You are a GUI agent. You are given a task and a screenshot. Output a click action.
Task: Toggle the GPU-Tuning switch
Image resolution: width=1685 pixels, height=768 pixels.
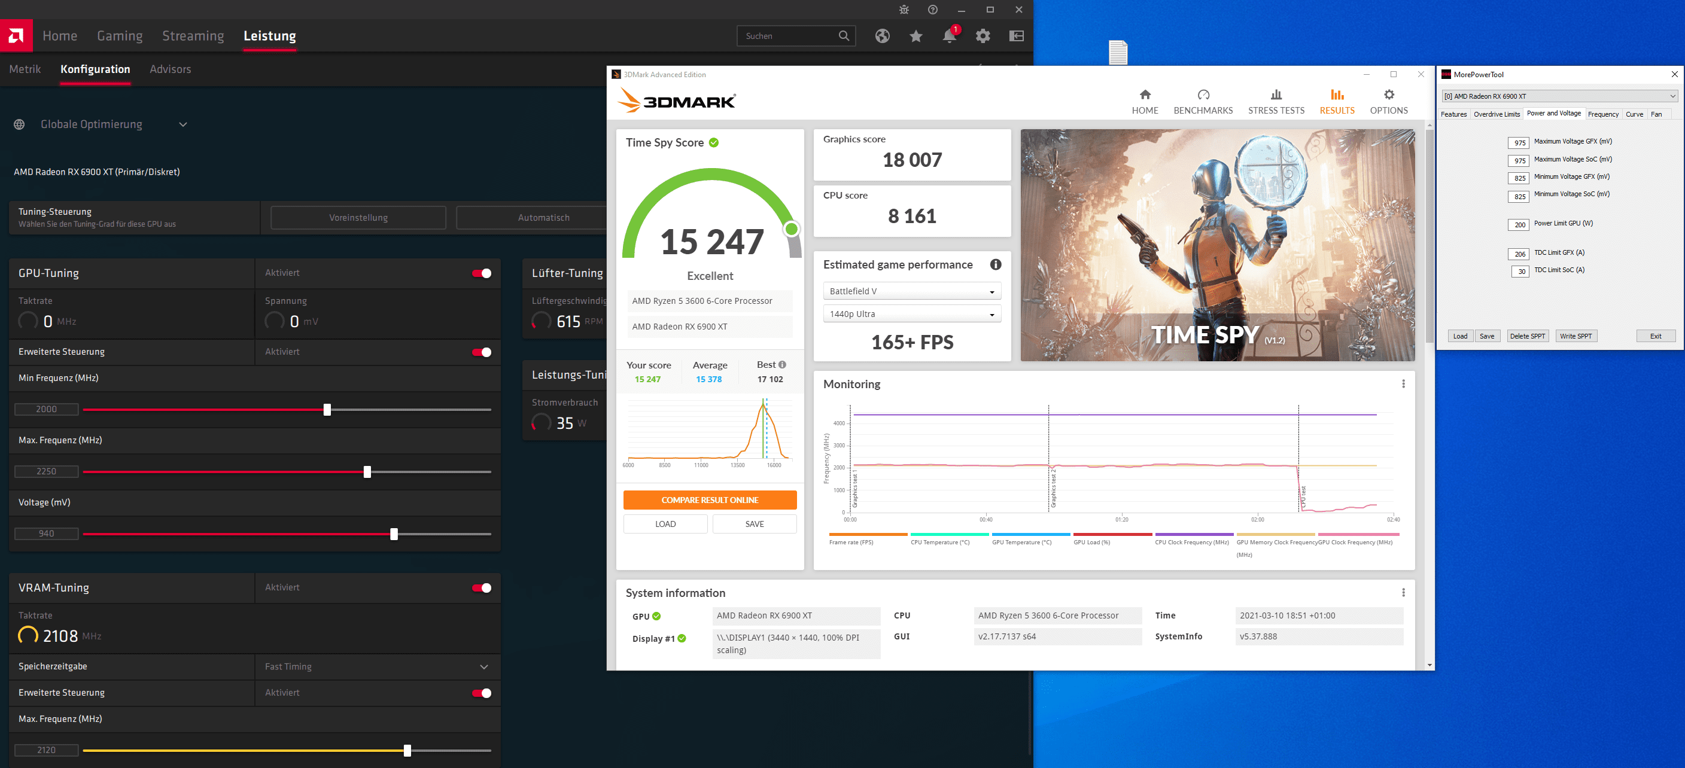[482, 273]
